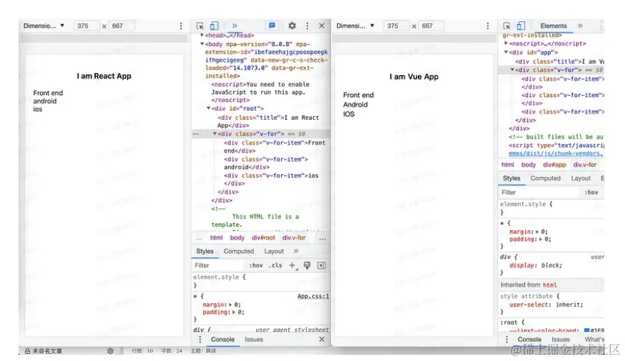Image resolution: width=625 pixels, height=361 pixels.
Task: Toggle :hov element state in React styles
Action: [x=256, y=265]
